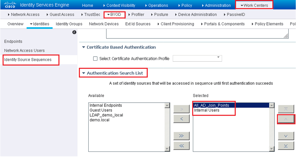Open the Administration menu
The height and width of the screenshot is (157, 300).
click(x=217, y=5)
